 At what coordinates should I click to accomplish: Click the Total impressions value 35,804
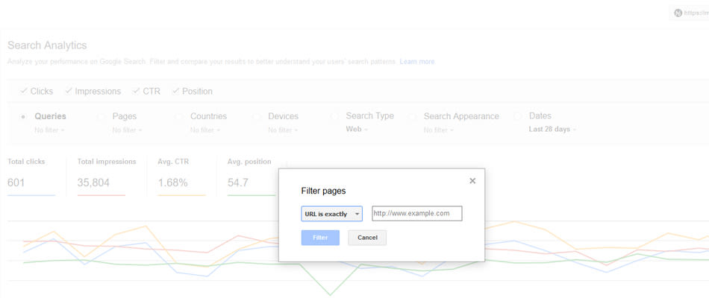(x=93, y=183)
